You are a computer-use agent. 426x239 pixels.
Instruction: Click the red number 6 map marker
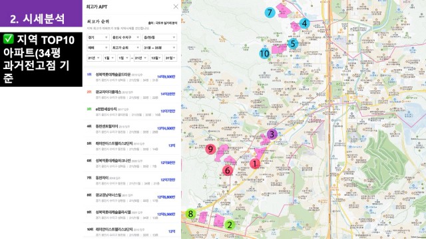228,171
